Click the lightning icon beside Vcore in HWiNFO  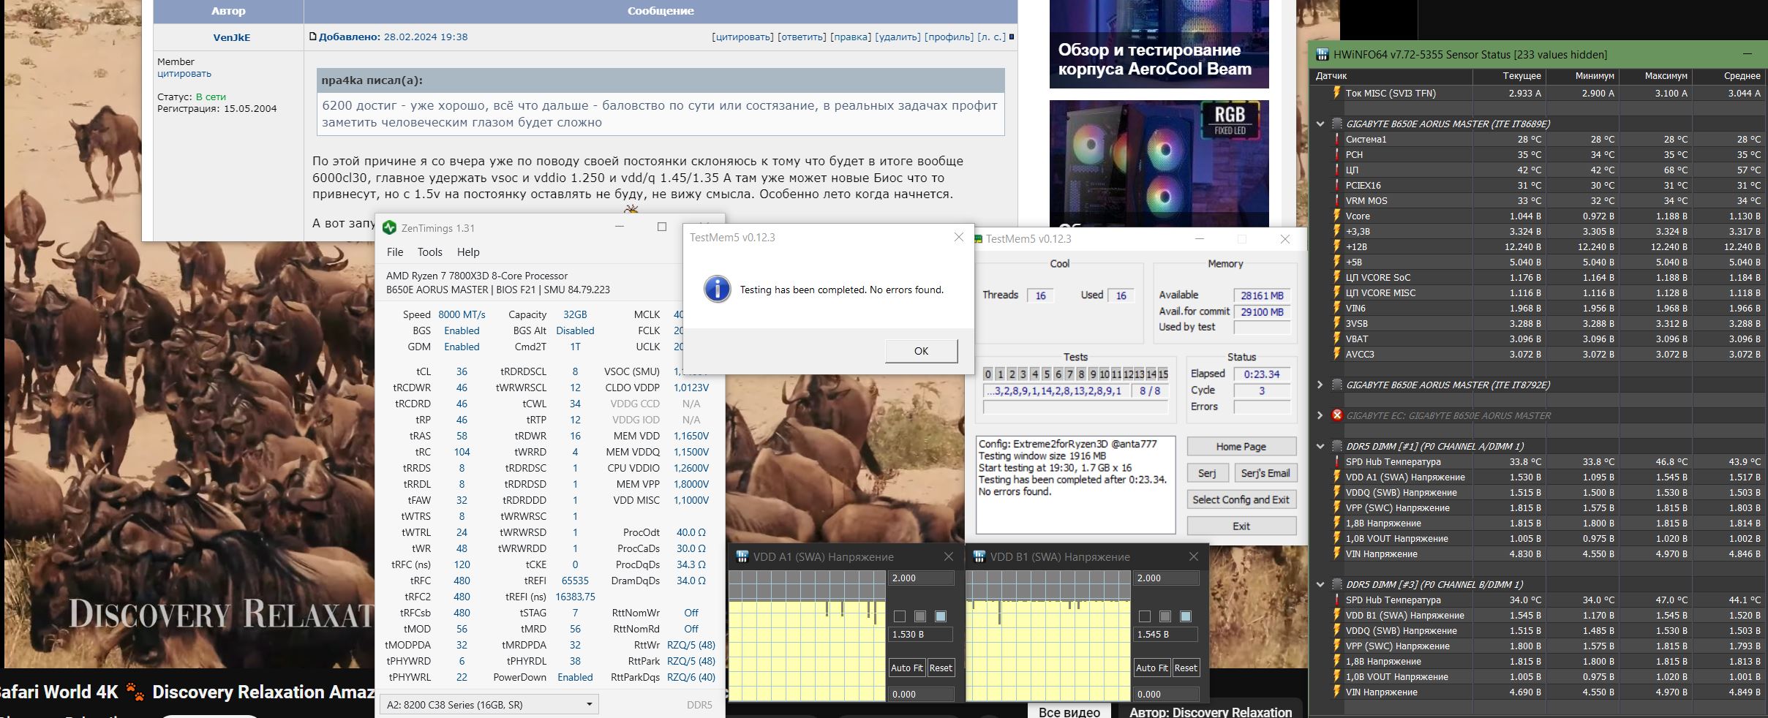(1336, 216)
